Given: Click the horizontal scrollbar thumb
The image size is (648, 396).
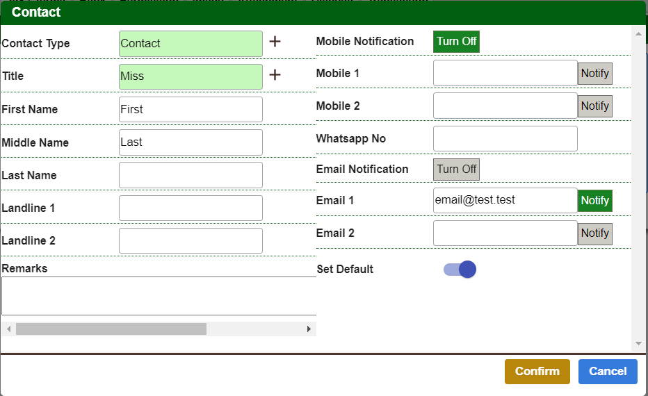Looking at the screenshot, I should pyautogui.click(x=111, y=329).
